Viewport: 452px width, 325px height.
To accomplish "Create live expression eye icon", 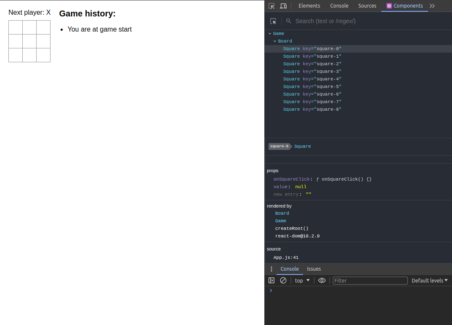I will pos(322,280).
